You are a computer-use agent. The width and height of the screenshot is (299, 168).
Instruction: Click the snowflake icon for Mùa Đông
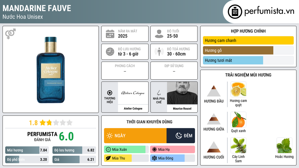coord(154,158)
